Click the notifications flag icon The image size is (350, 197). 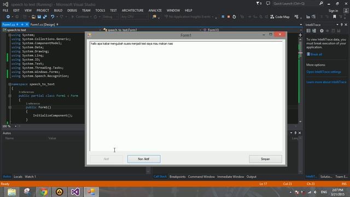pyautogui.click(x=259, y=4)
